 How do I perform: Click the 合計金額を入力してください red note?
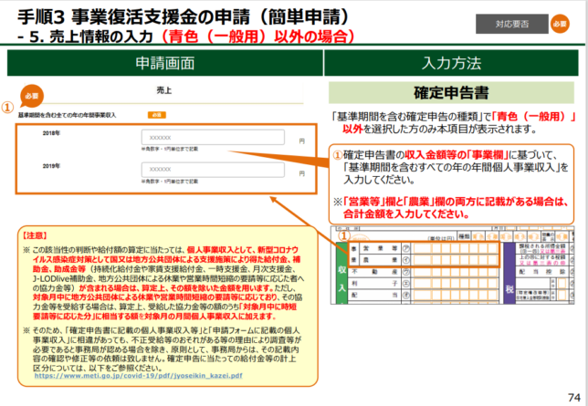406,214
